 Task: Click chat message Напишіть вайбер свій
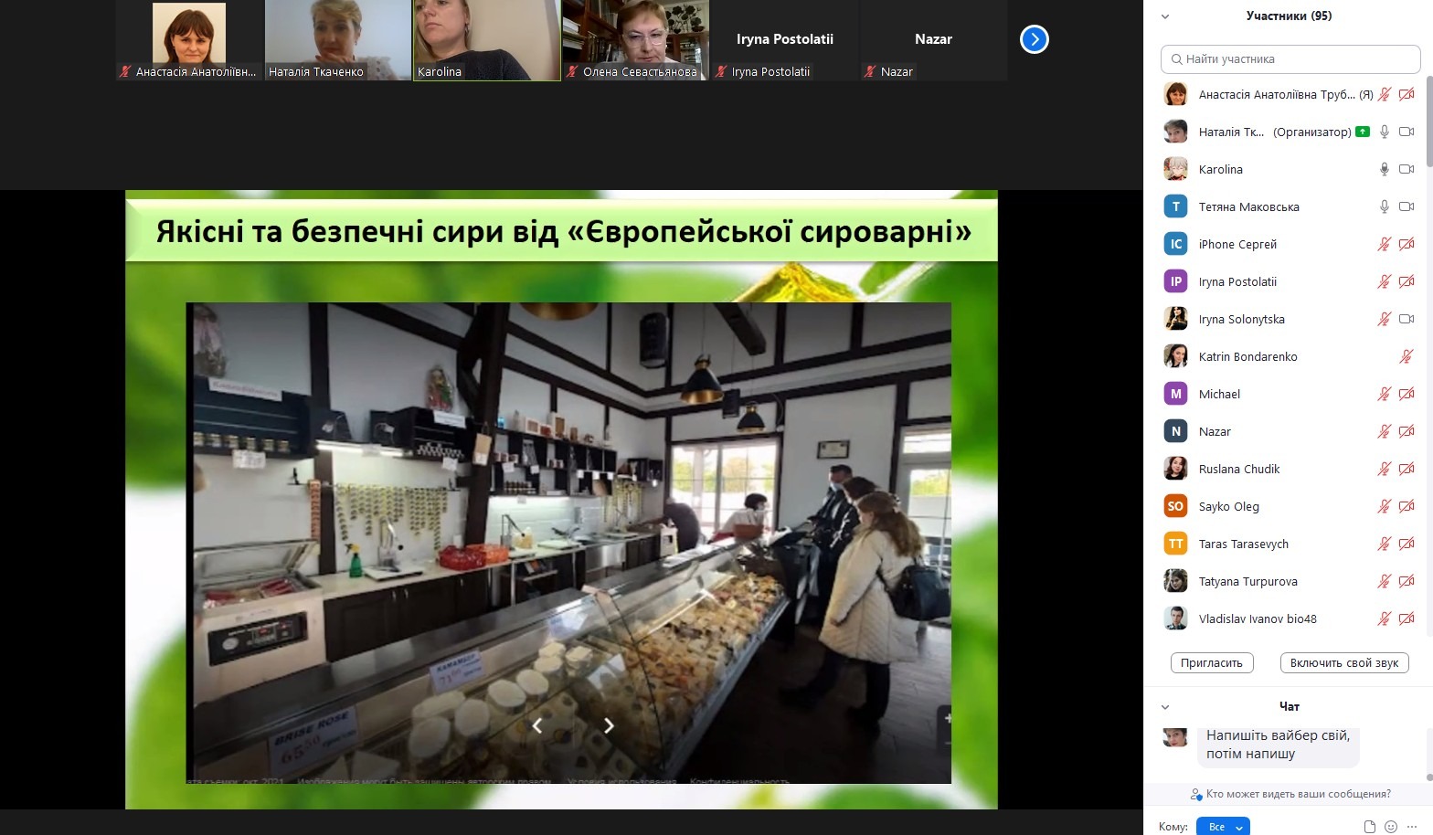1278,745
